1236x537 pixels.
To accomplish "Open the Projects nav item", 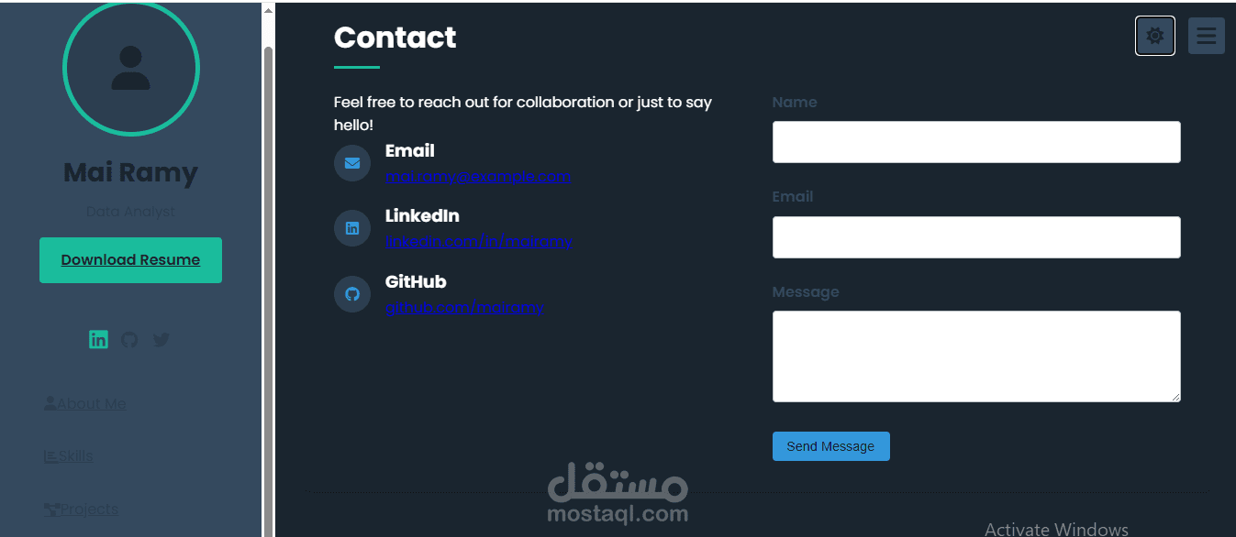I will [x=82, y=510].
